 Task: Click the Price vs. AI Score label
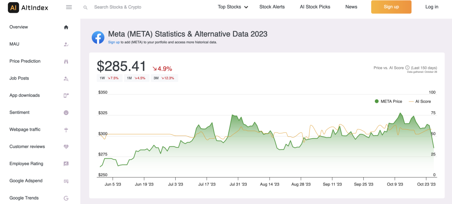[388, 68]
